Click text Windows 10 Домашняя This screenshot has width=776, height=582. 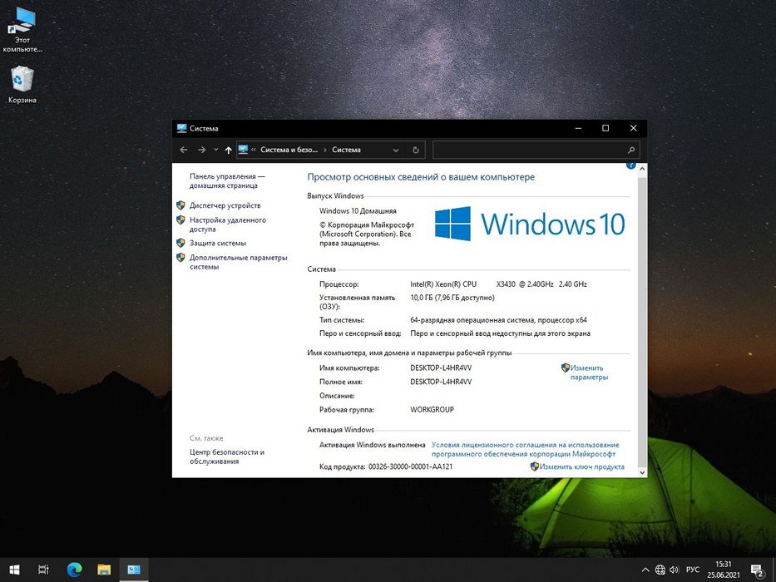(x=358, y=211)
